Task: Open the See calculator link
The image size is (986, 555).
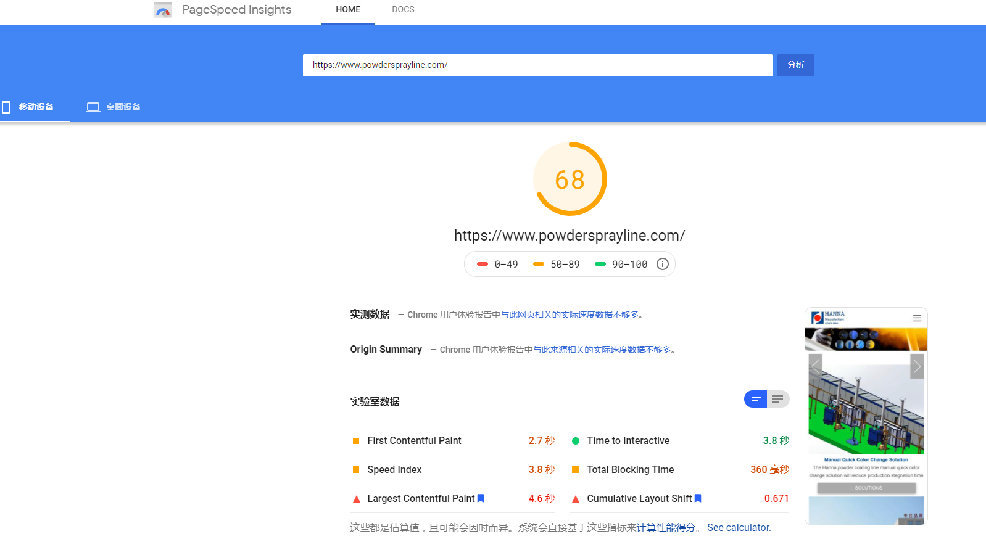Action: tap(739, 528)
